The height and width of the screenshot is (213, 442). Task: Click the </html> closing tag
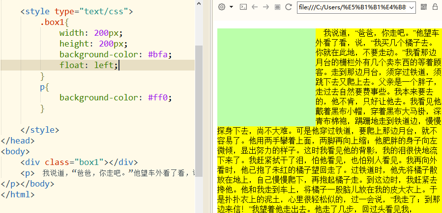point(18,194)
